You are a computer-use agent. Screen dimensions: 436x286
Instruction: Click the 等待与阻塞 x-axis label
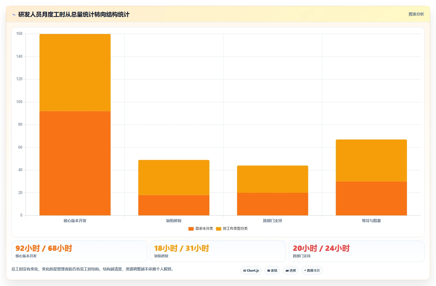[371, 221]
